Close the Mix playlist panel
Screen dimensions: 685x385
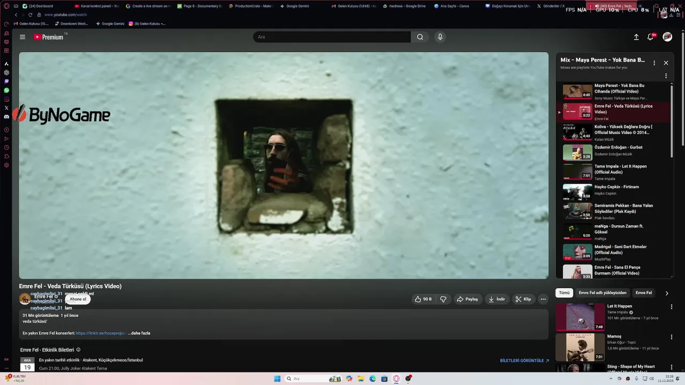(666, 63)
